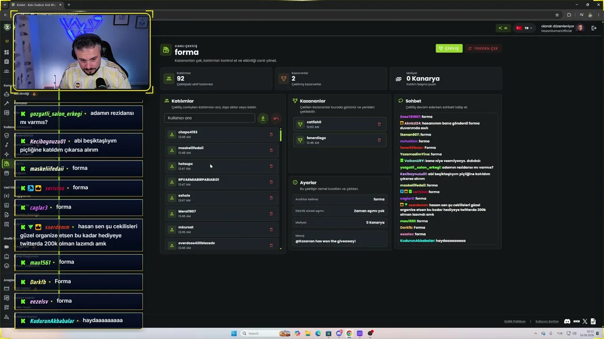Click the Kullanıcı ara search field
The height and width of the screenshot is (339, 604).
point(210,118)
